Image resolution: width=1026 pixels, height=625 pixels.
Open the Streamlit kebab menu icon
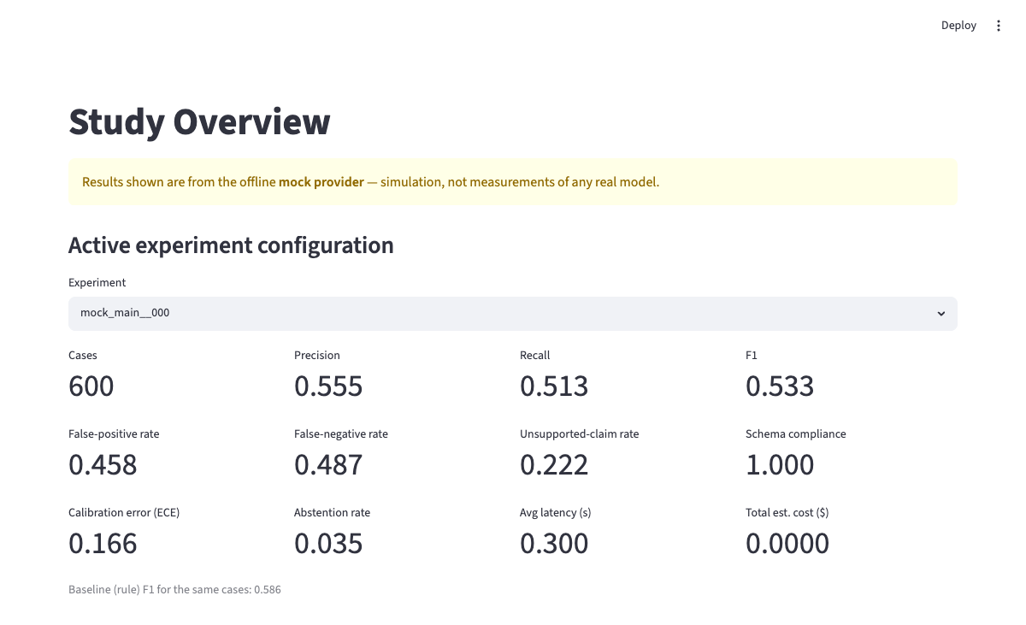coord(999,26)
